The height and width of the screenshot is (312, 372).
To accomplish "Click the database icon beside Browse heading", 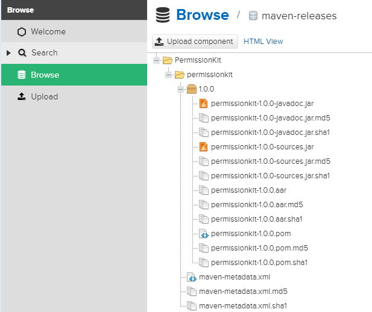I will [163, 15].
